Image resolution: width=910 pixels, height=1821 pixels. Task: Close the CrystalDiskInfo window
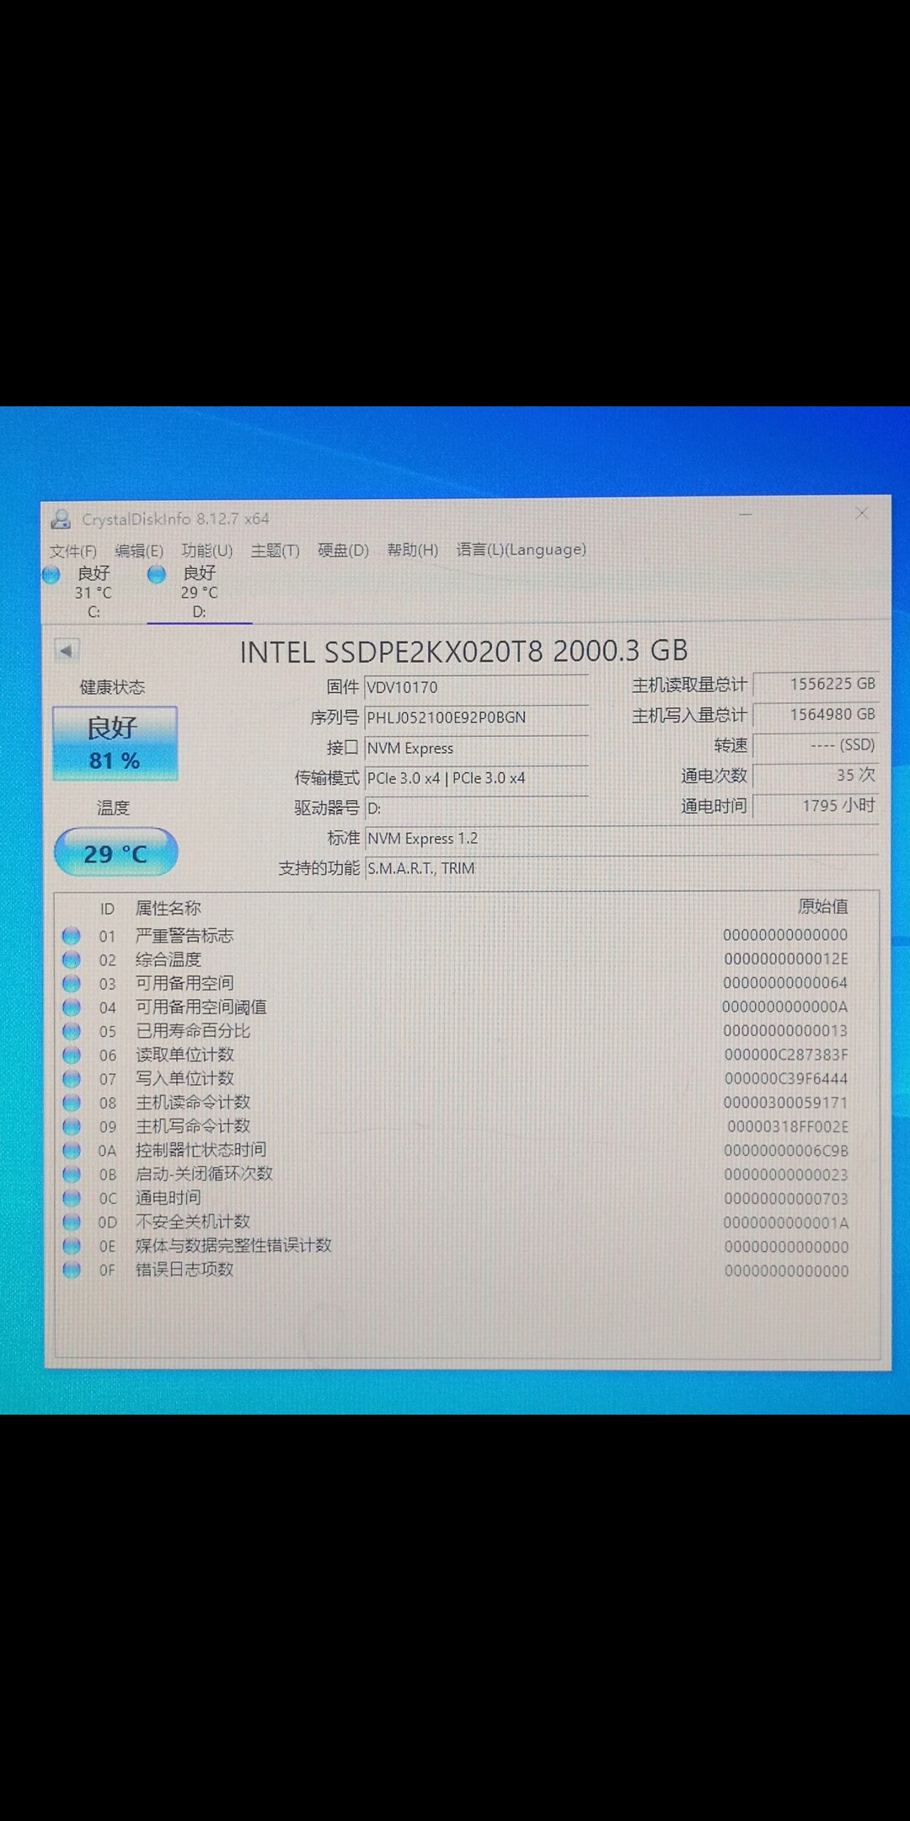coord(862,513)
